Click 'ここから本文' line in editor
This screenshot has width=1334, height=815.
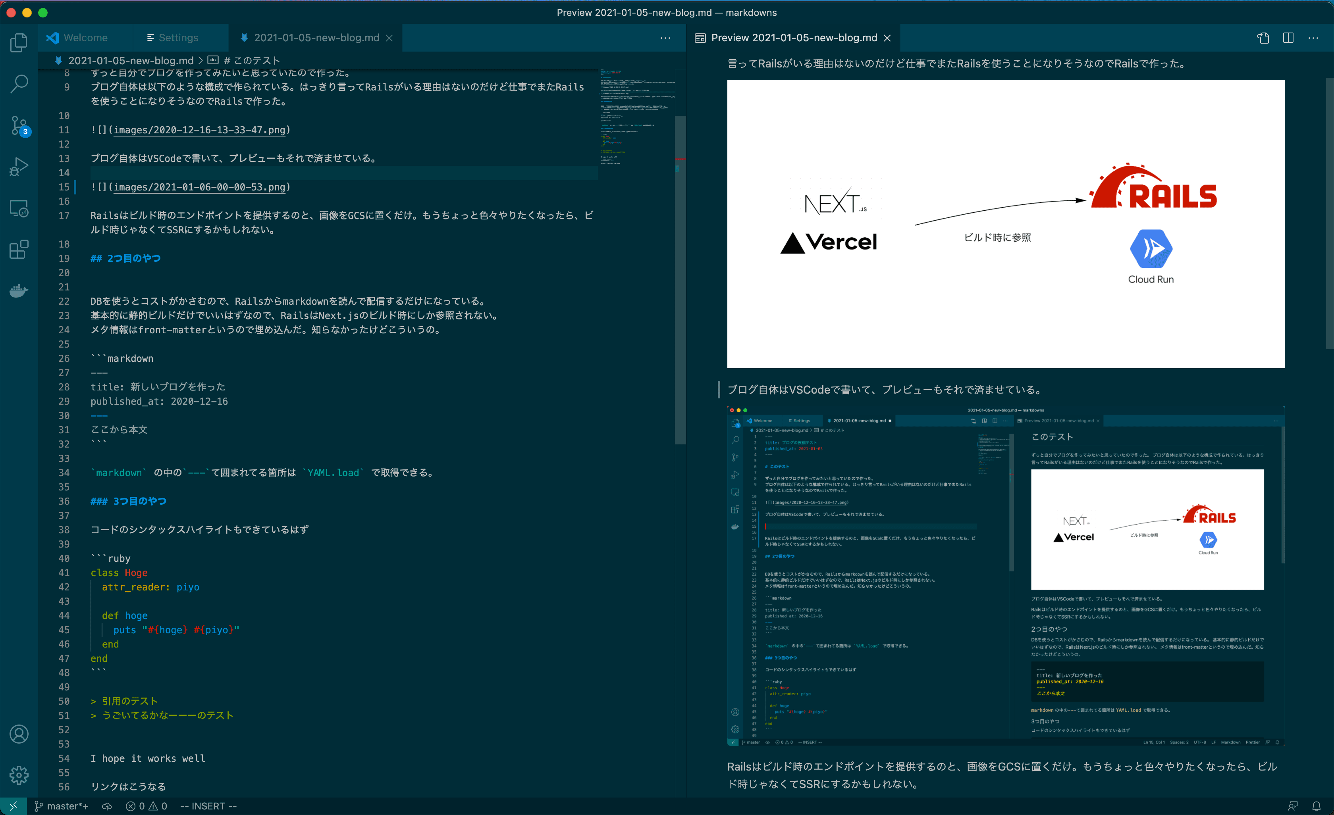click(119, 430)
